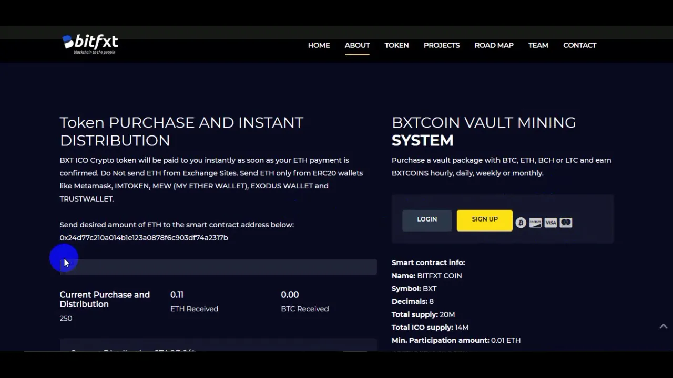Click the Name: BITFXT COIN line
This screenshot has width=673, height=378.
pyautogui.click(x=427, y=275)
